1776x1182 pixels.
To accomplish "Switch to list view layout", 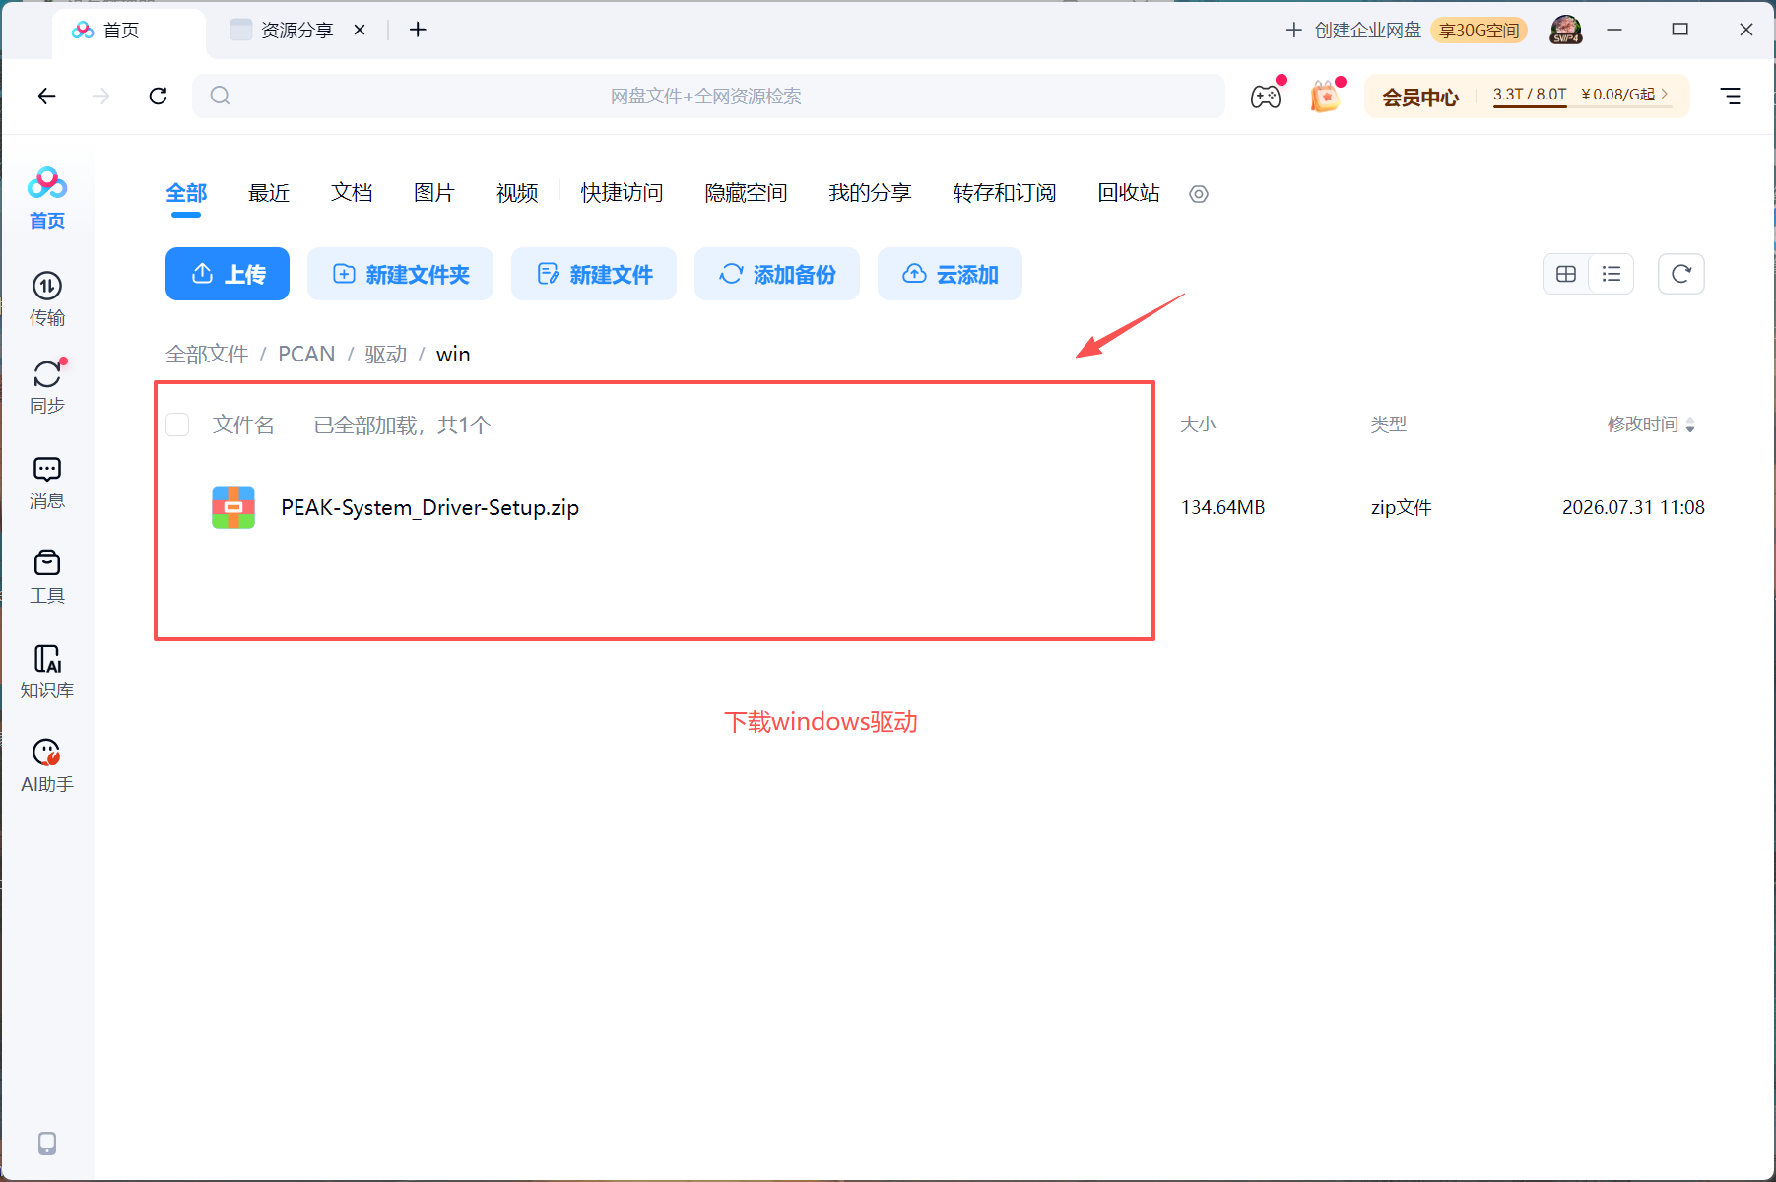I will [1612, 274].
